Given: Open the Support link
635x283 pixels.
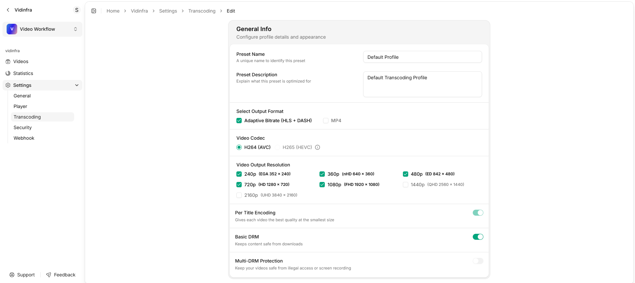Looking at the screenshot, I should (22, 275).
